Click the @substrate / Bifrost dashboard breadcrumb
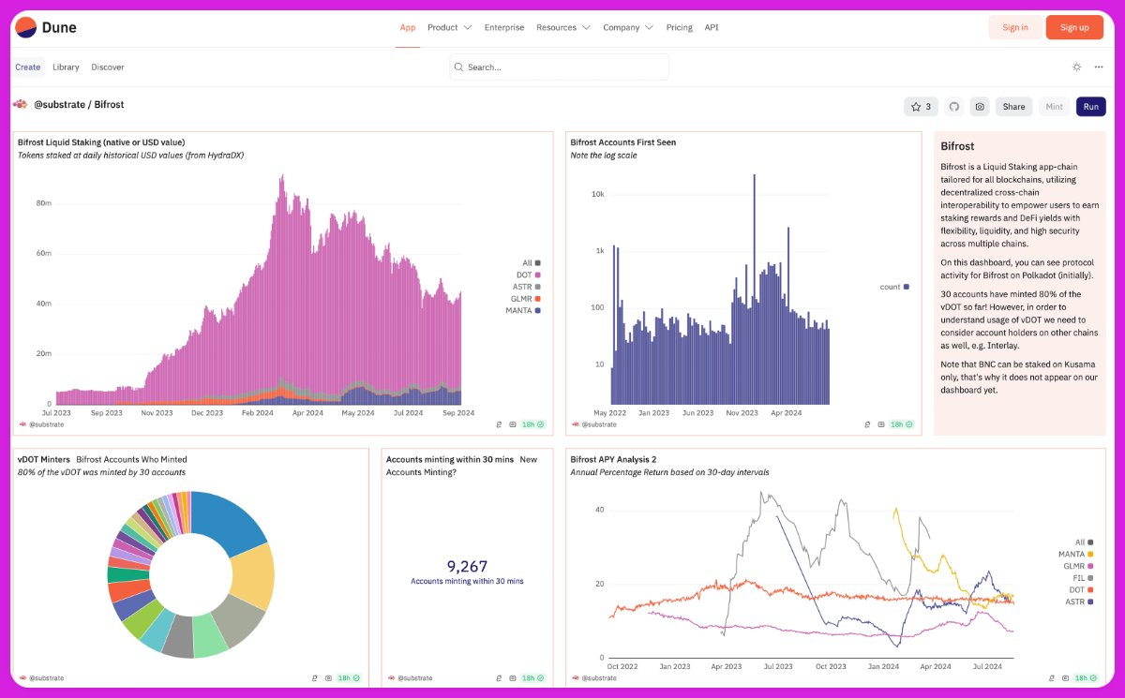The image size is (1125, 698). point(79,104)
